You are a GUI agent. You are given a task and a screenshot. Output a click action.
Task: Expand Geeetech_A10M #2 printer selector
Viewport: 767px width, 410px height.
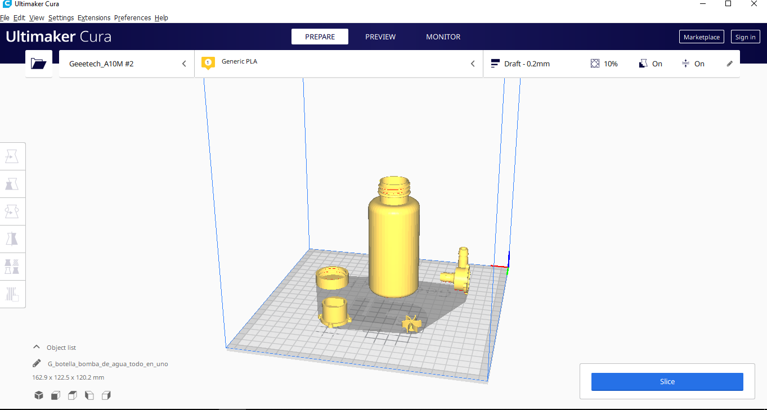(x=127, y=64)
